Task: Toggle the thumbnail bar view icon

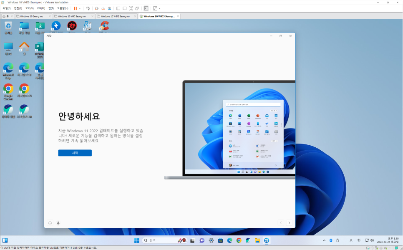Action: coord(125,8)
